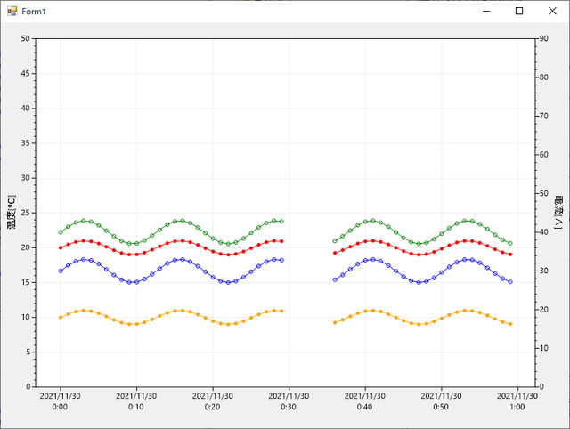The width and height of the screenshot is (570, 429).
Task: Click the 50 label on left temperature axis
Action: pos(25,39)
